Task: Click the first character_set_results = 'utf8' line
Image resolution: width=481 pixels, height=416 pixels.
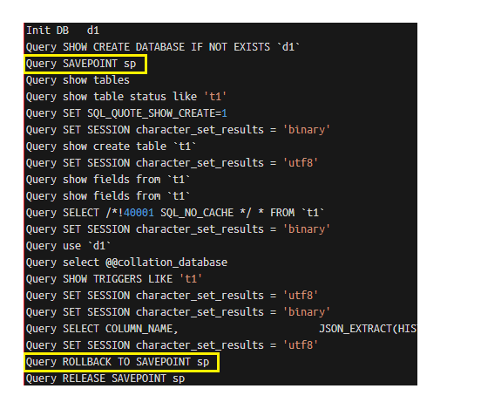Action: pos(172,163)
